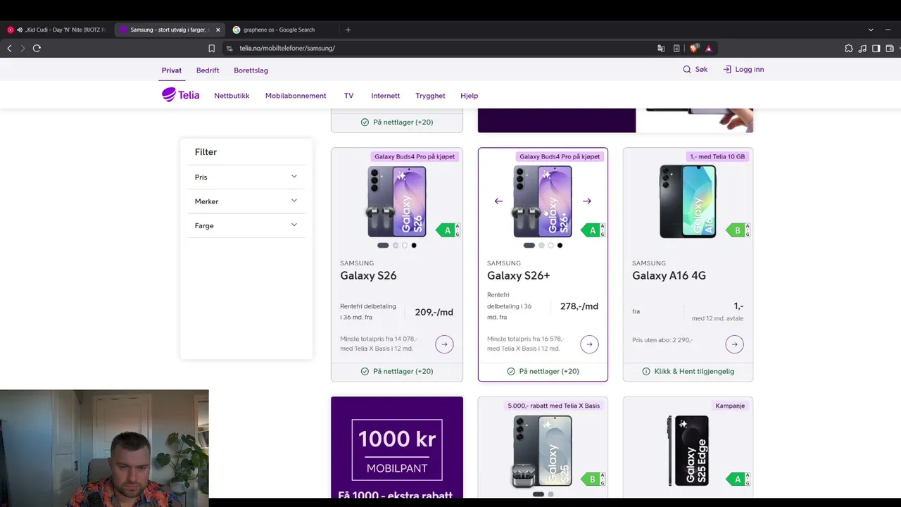Open the Galaxy S26 product title
This screenshot has width=901, height=507.
click(368, 275)
